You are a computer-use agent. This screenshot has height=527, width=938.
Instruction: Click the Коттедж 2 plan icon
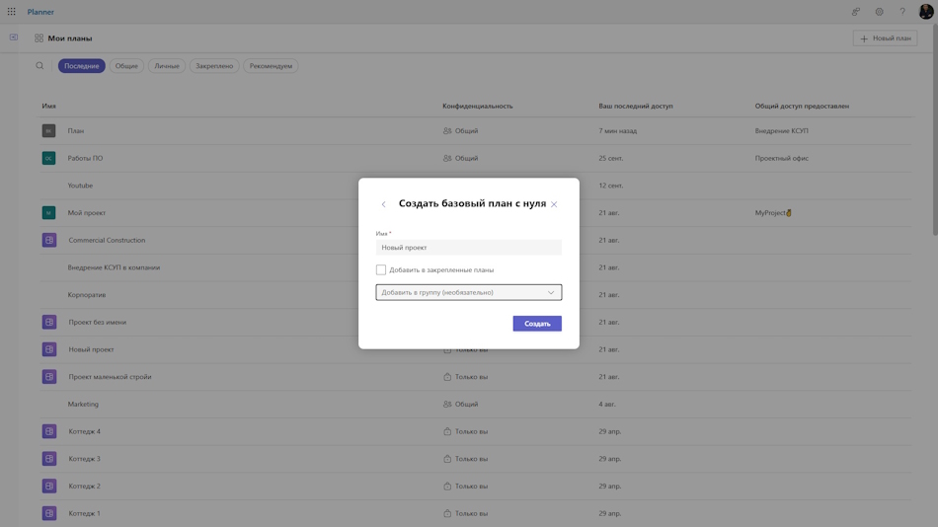pos(49,486)
